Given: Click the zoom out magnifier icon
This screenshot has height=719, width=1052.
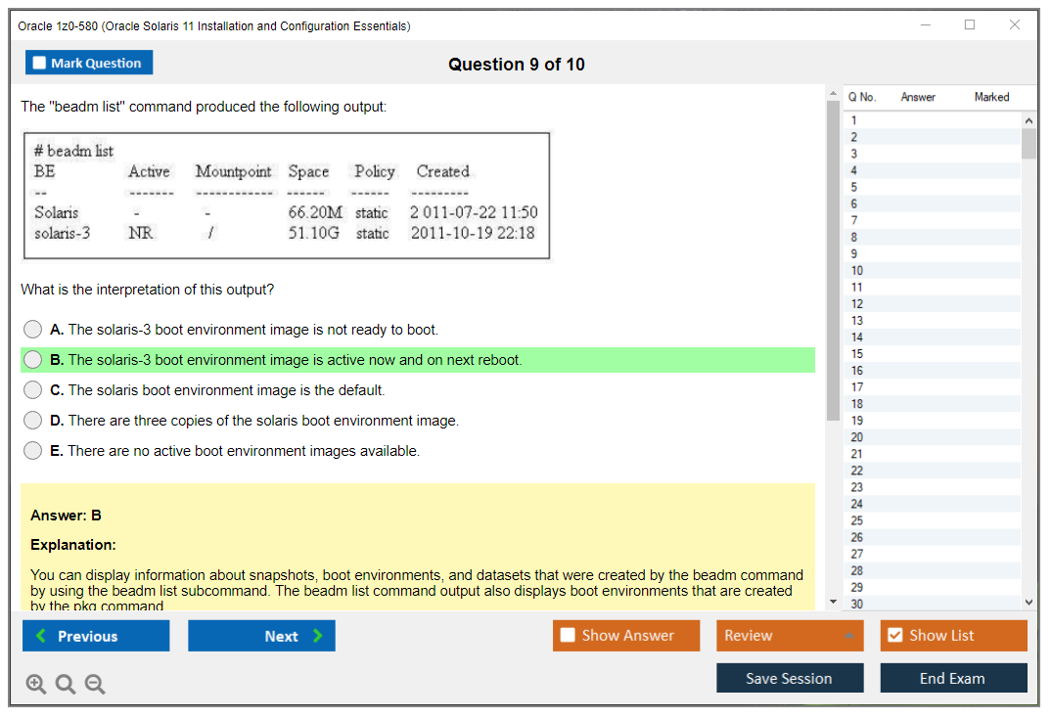Looking at the screenshot, I should click(x=95, y=685).
